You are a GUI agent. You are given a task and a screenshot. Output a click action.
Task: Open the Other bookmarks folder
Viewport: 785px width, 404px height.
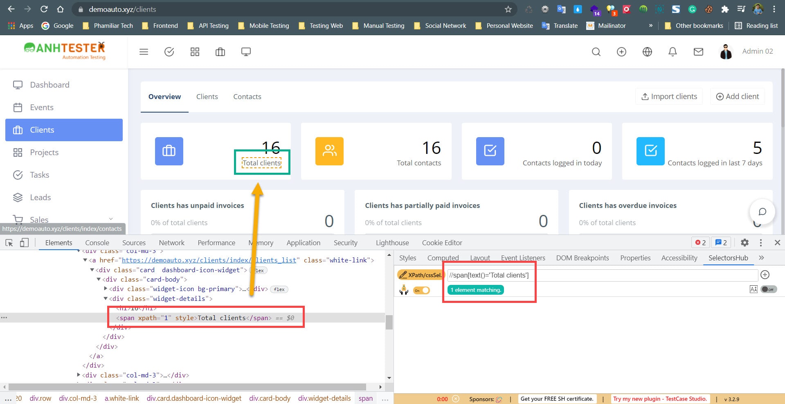coord(694,25)
